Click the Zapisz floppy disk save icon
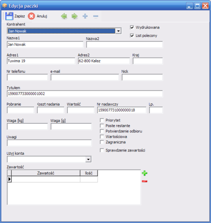211x223 pixels. click(x=9, y=16)
